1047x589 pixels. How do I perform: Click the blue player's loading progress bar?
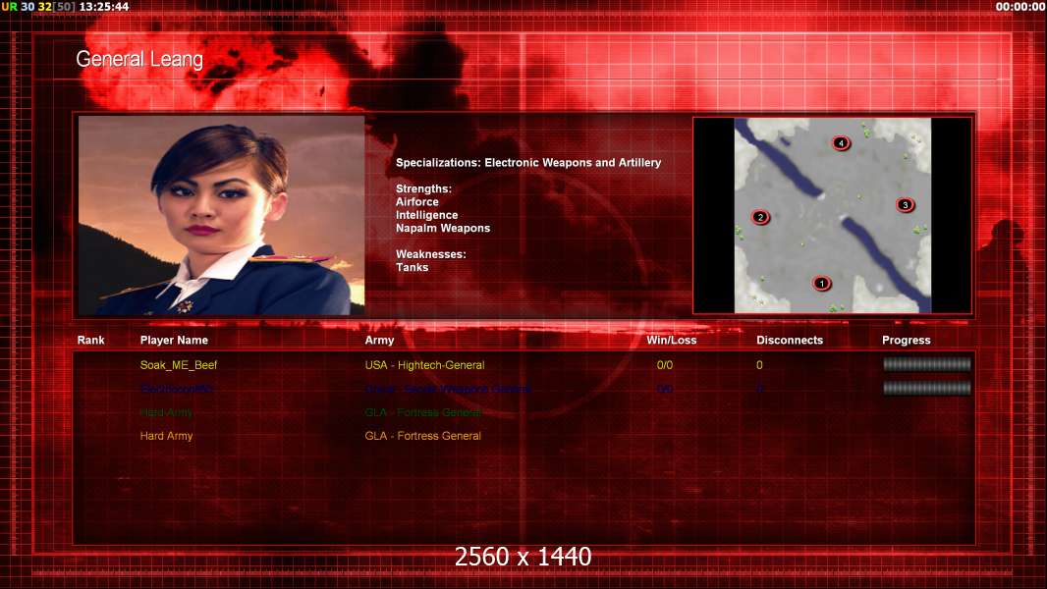(x=927, y=388)
